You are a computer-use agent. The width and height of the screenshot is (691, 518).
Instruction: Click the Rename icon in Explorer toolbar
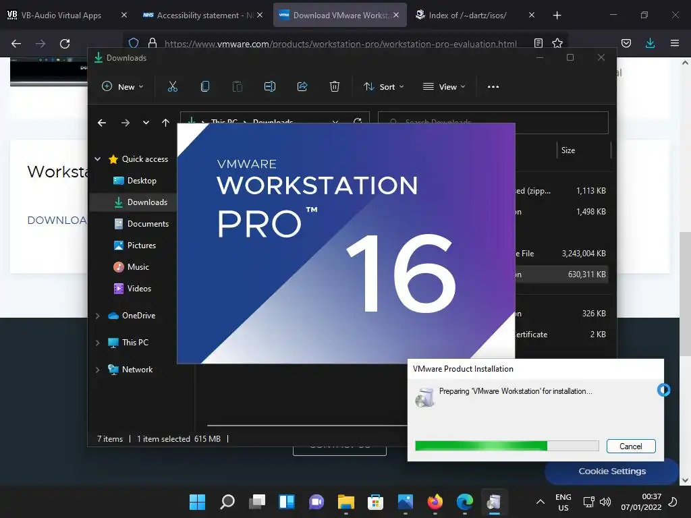point(270,87)
